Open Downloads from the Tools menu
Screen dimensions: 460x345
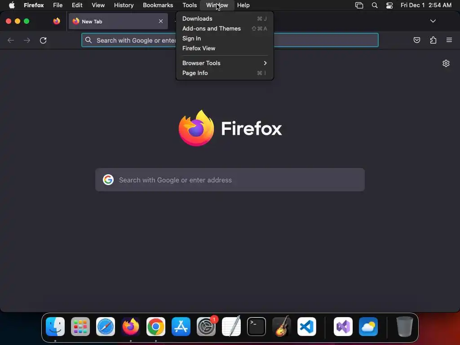[225, 18]
